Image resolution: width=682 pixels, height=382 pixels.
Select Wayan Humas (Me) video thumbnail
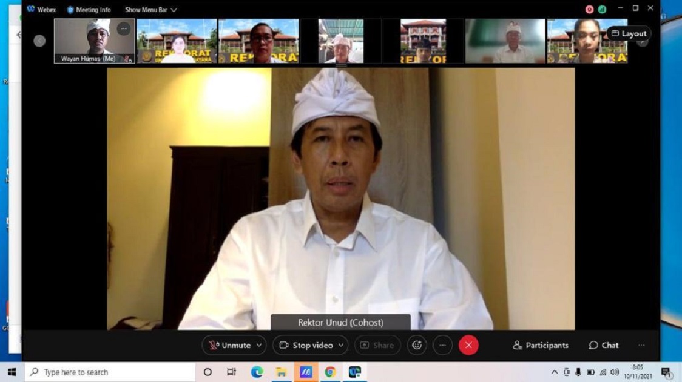tap(95, 41)
